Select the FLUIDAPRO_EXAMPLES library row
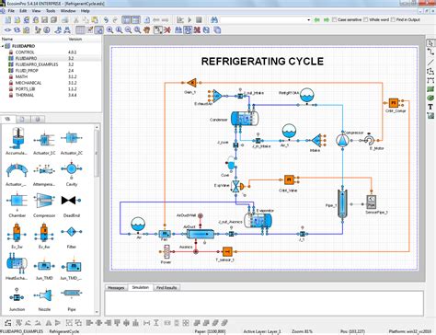This screenshot has width=436, height=335. tap(51, 64)
